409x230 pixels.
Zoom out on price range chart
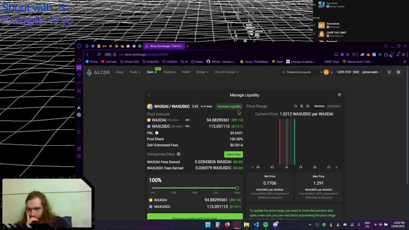tap(308, 106)
